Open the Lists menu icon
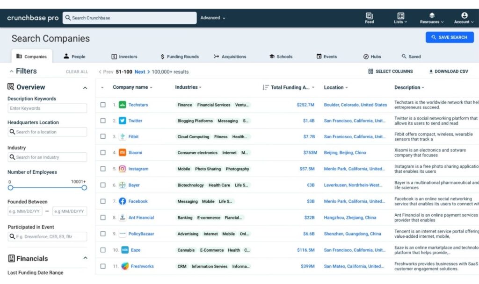Screen dimensions: 479x284 click(x=400, y=15)
